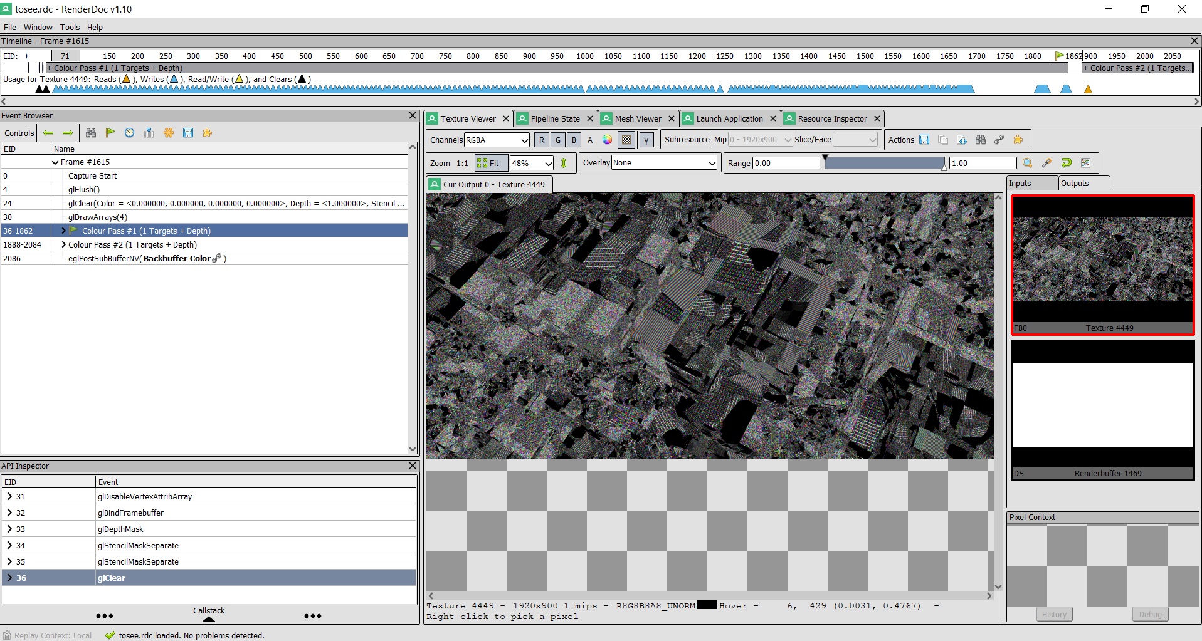Screen dimensions: 1202x641
Task: Toggle the checkerboard background mode
Action: 626,140
